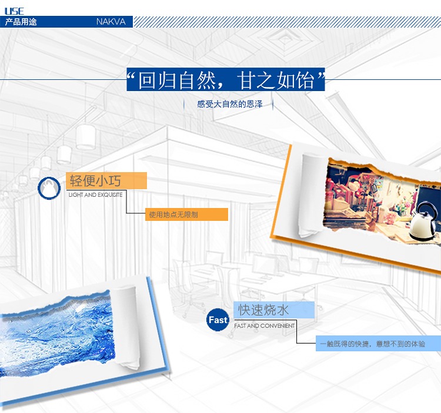This screenshot has height=413, width=441.
Task: Click the "LIGHT AND EXQUISITE" text
Action: [95, 194]
